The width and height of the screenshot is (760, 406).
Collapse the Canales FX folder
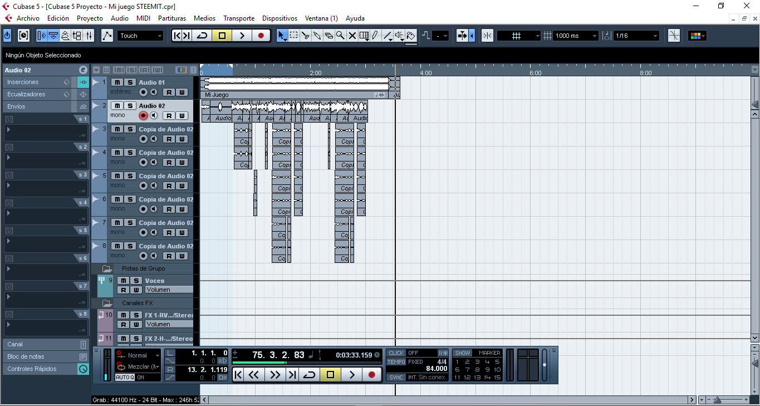coord(107,303)
